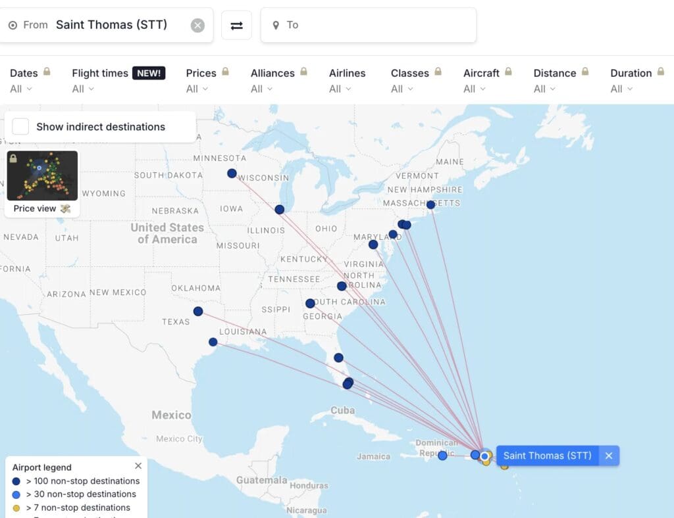Screen dimensions: 674x518
Task: Enable Show indirect destinations checkbox
Action: point(21,127)
